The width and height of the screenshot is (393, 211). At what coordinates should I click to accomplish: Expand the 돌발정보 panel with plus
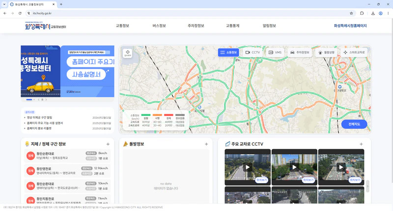[206, 144]
